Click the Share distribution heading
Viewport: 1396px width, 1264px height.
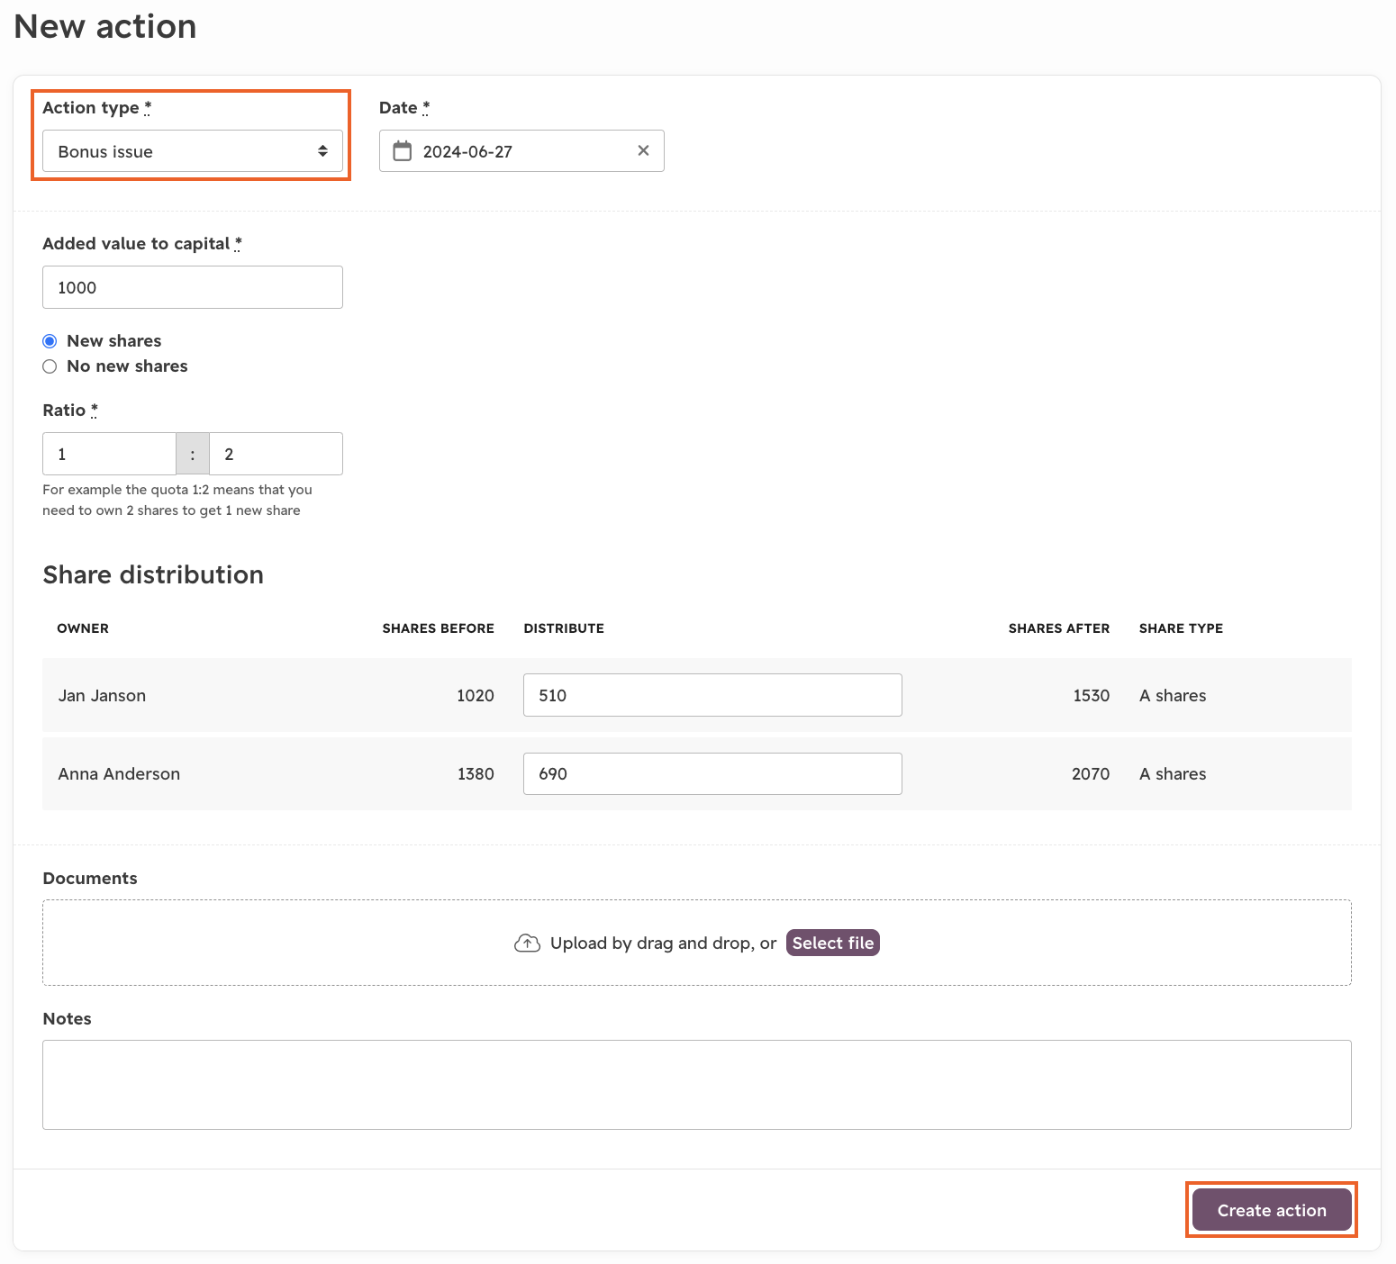click(153, 574)
